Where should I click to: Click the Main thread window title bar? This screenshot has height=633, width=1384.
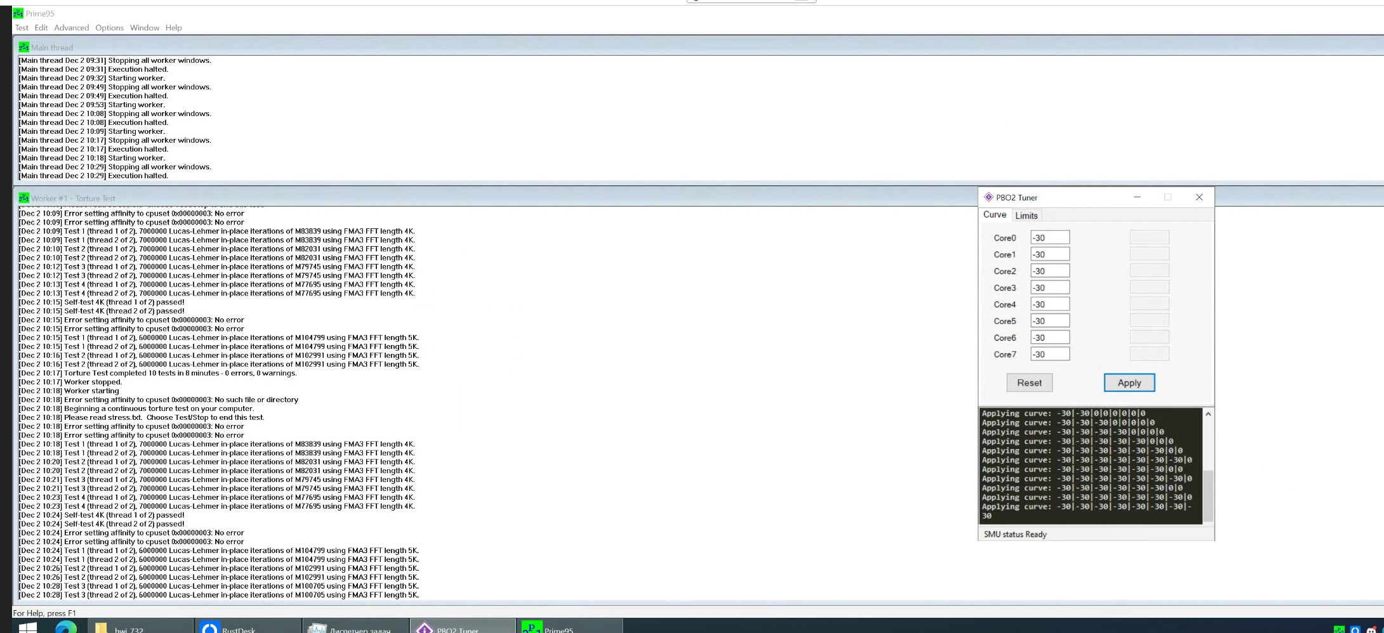(x=698, y=47)
